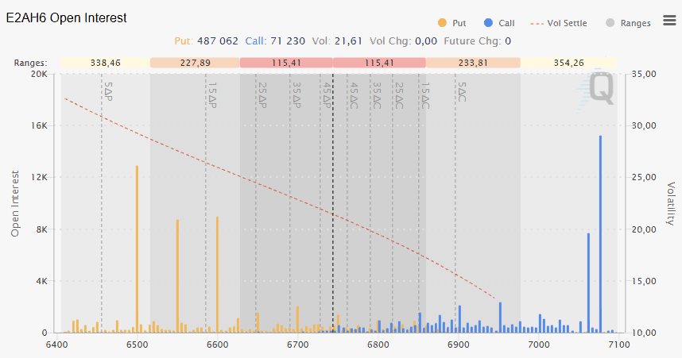Select the 338,46 range band

pyautogui.click(x=105, y=62)
